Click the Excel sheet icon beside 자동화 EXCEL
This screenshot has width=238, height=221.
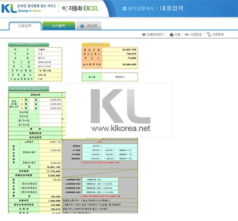pos(65,8)
